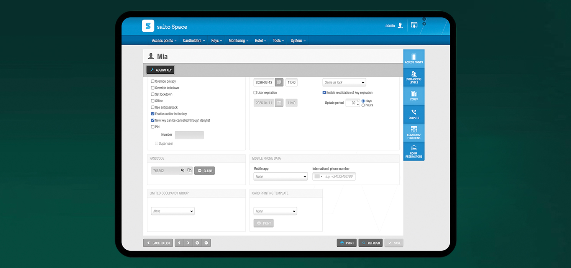
Task: Check the Set lockdown option
Action: click(153, 94)
